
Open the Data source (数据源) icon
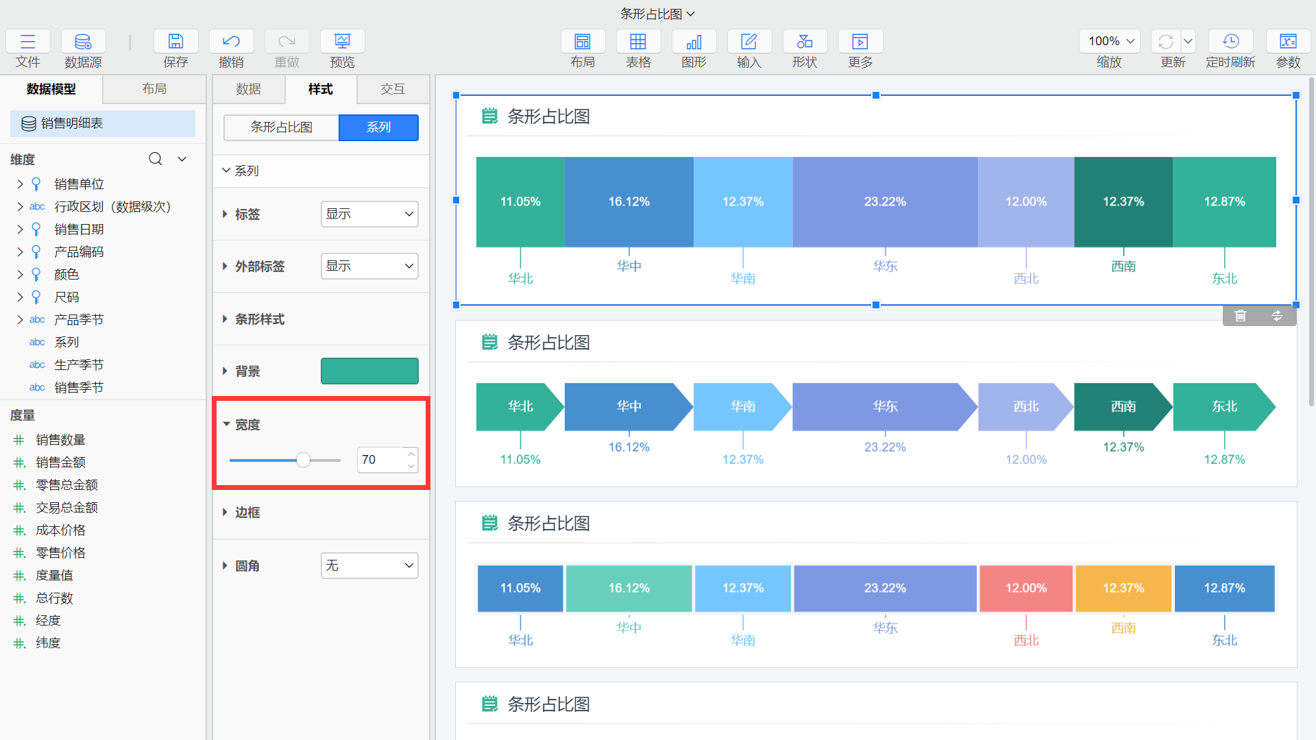[x=83, y=42]
